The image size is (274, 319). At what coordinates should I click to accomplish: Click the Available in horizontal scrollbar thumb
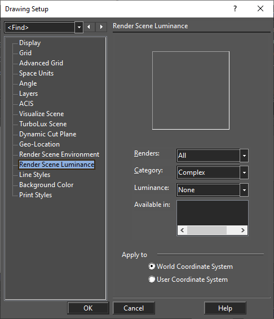pyautogui.click(x=207, y=231)
